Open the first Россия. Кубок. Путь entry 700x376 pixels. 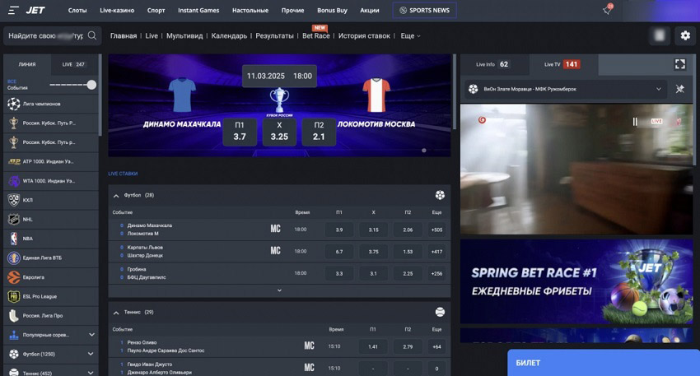point(51,123)
